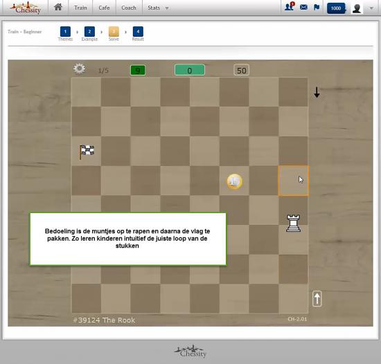Click the gold coin on the board
381x364 pixels.
coord(234,181)
